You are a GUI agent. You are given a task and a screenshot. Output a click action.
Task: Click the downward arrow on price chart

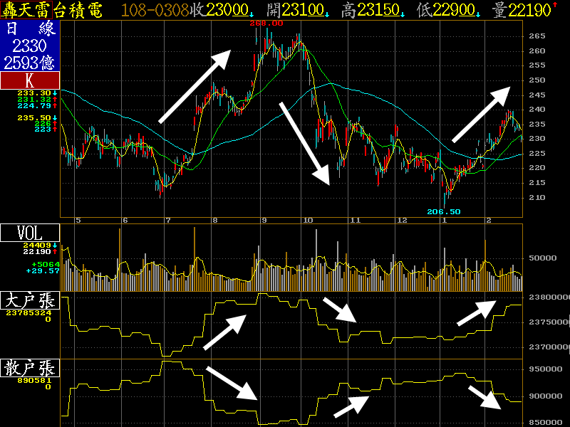[x=305, y=143]
